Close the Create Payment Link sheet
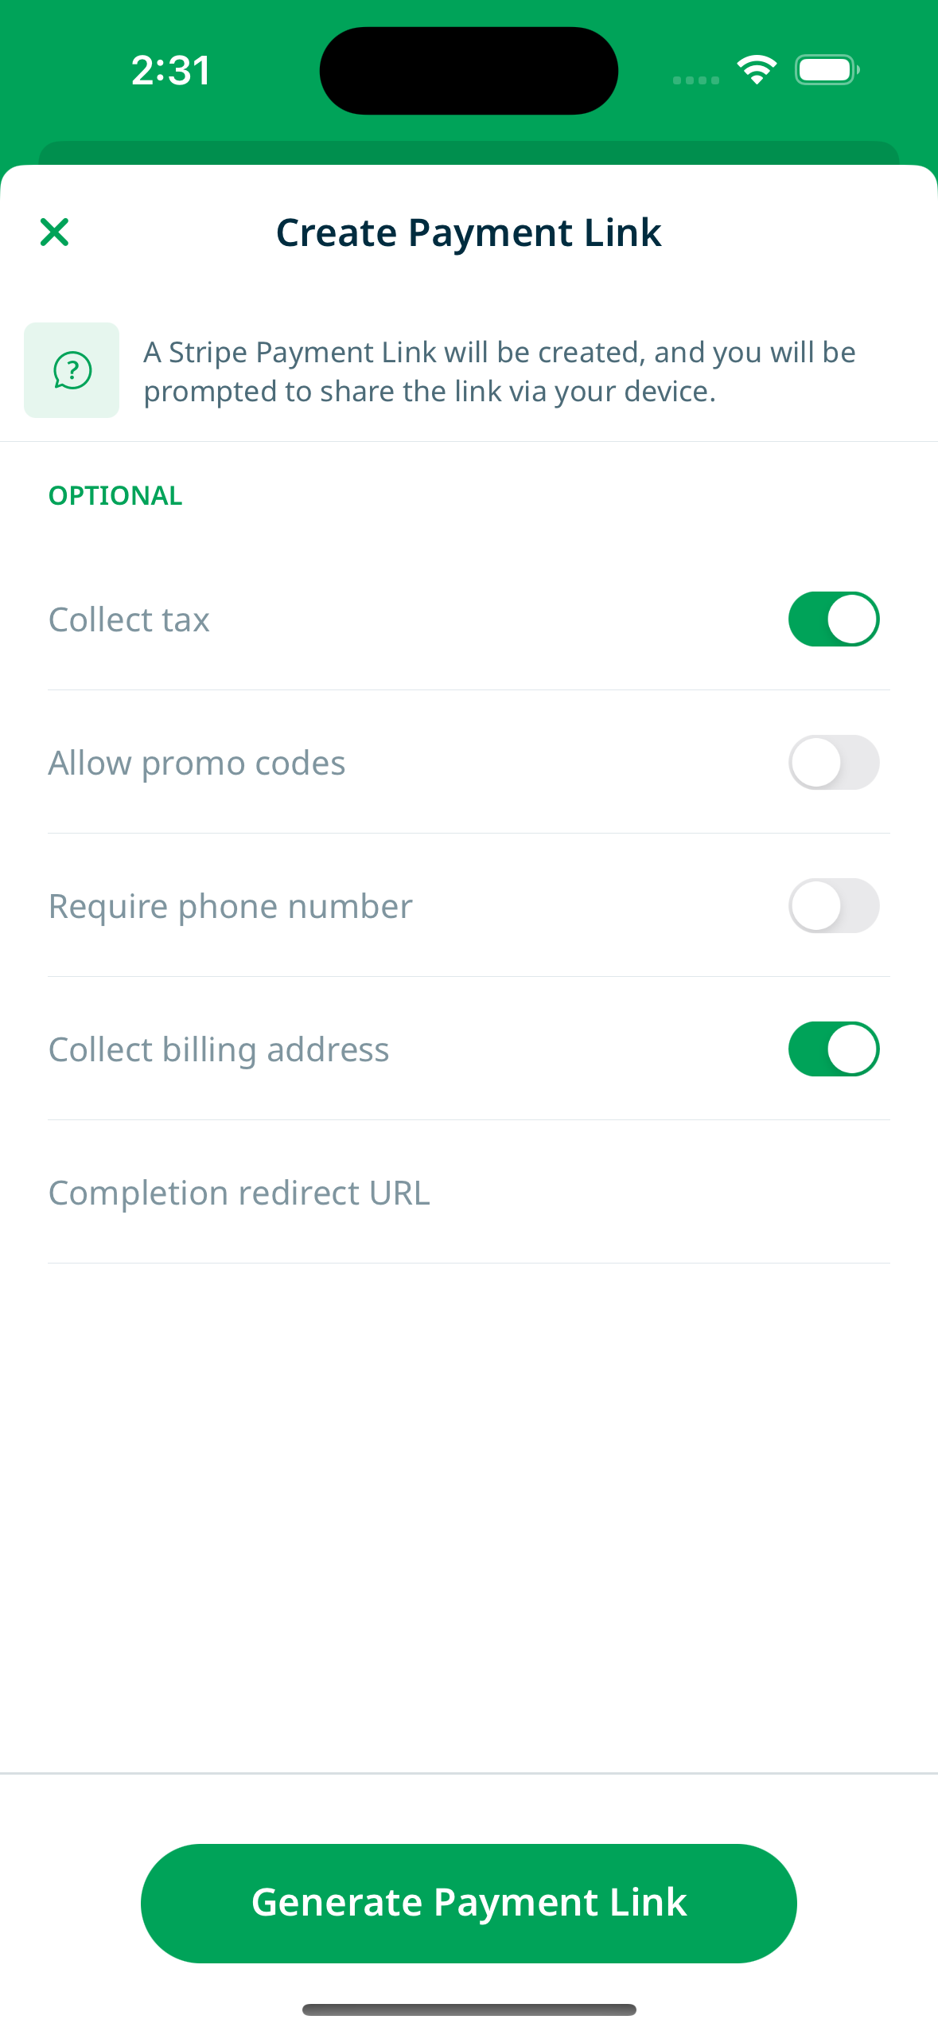This screenshot has width=938, height=2035. pyautogui.click(x=54, y=232)
